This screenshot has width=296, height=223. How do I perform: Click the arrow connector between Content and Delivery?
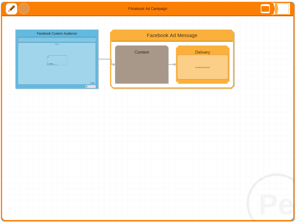pyautogui.click(x=172, y=64)
